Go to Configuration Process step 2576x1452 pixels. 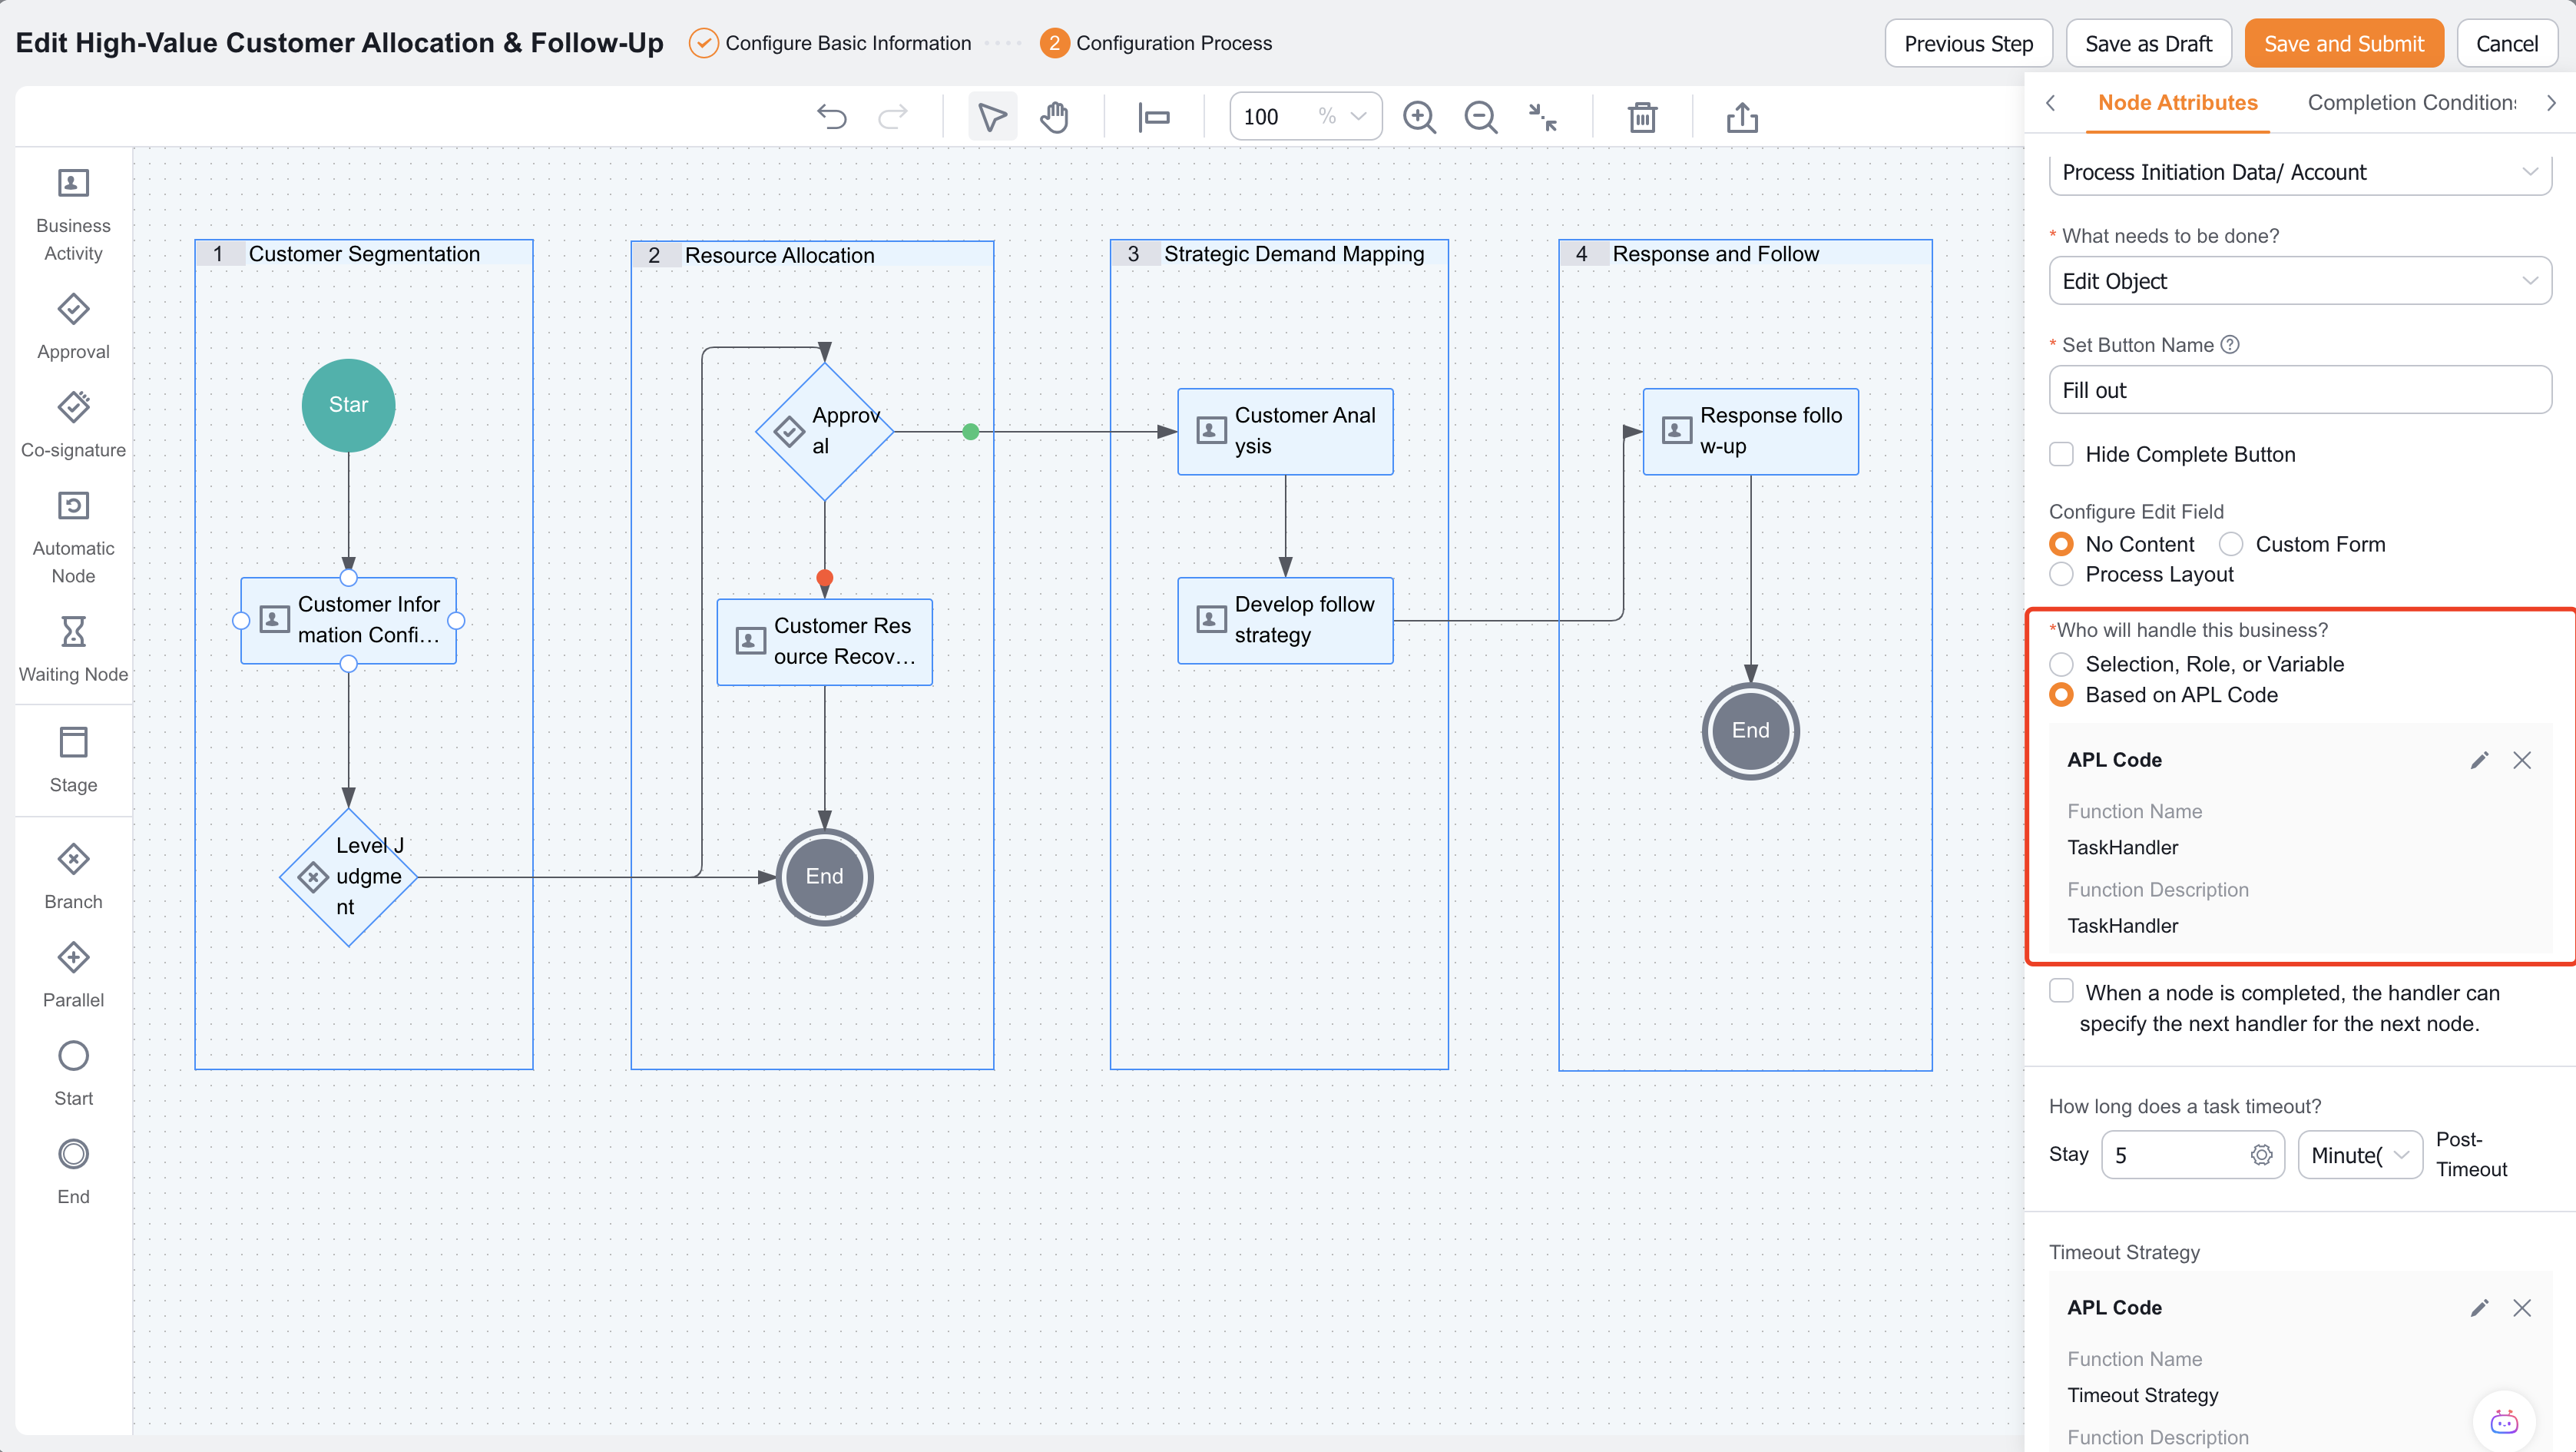[x=1156, y=43]
